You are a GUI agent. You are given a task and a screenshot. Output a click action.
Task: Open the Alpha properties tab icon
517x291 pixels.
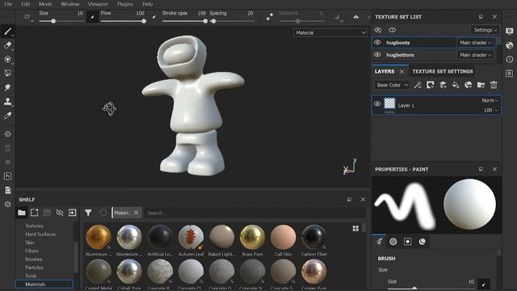[x=393, y=242]
